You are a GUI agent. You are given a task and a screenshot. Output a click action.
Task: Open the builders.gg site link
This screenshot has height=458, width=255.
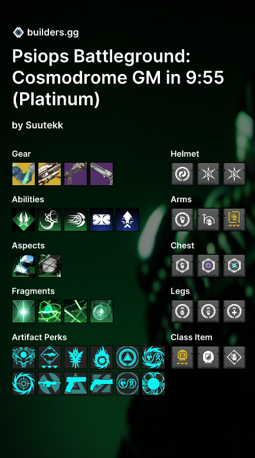click(x=53, y=33)
